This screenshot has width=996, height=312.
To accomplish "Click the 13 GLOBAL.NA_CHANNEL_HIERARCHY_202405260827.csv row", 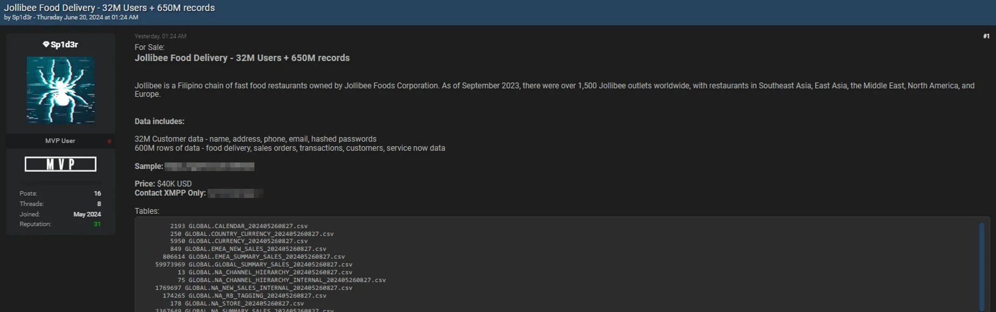I will pyautogui.click(x=265, y=272).
